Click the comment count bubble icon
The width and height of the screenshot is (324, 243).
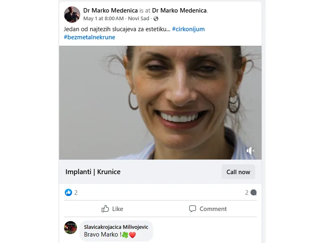[254, 192]
